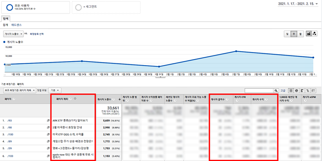
Task: Focus the table search input field
Action: coord(259,91)
